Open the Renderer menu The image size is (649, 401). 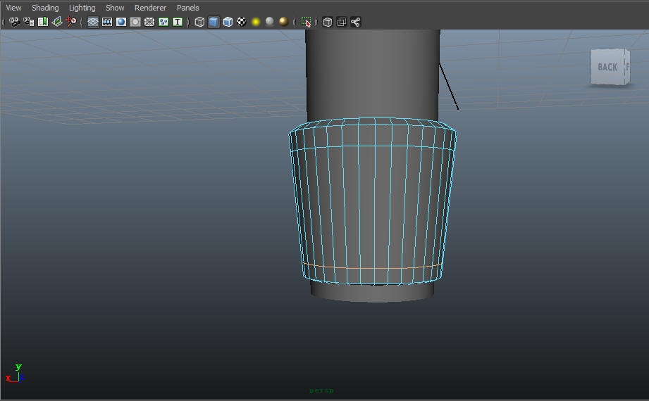(x=150, y=8)
